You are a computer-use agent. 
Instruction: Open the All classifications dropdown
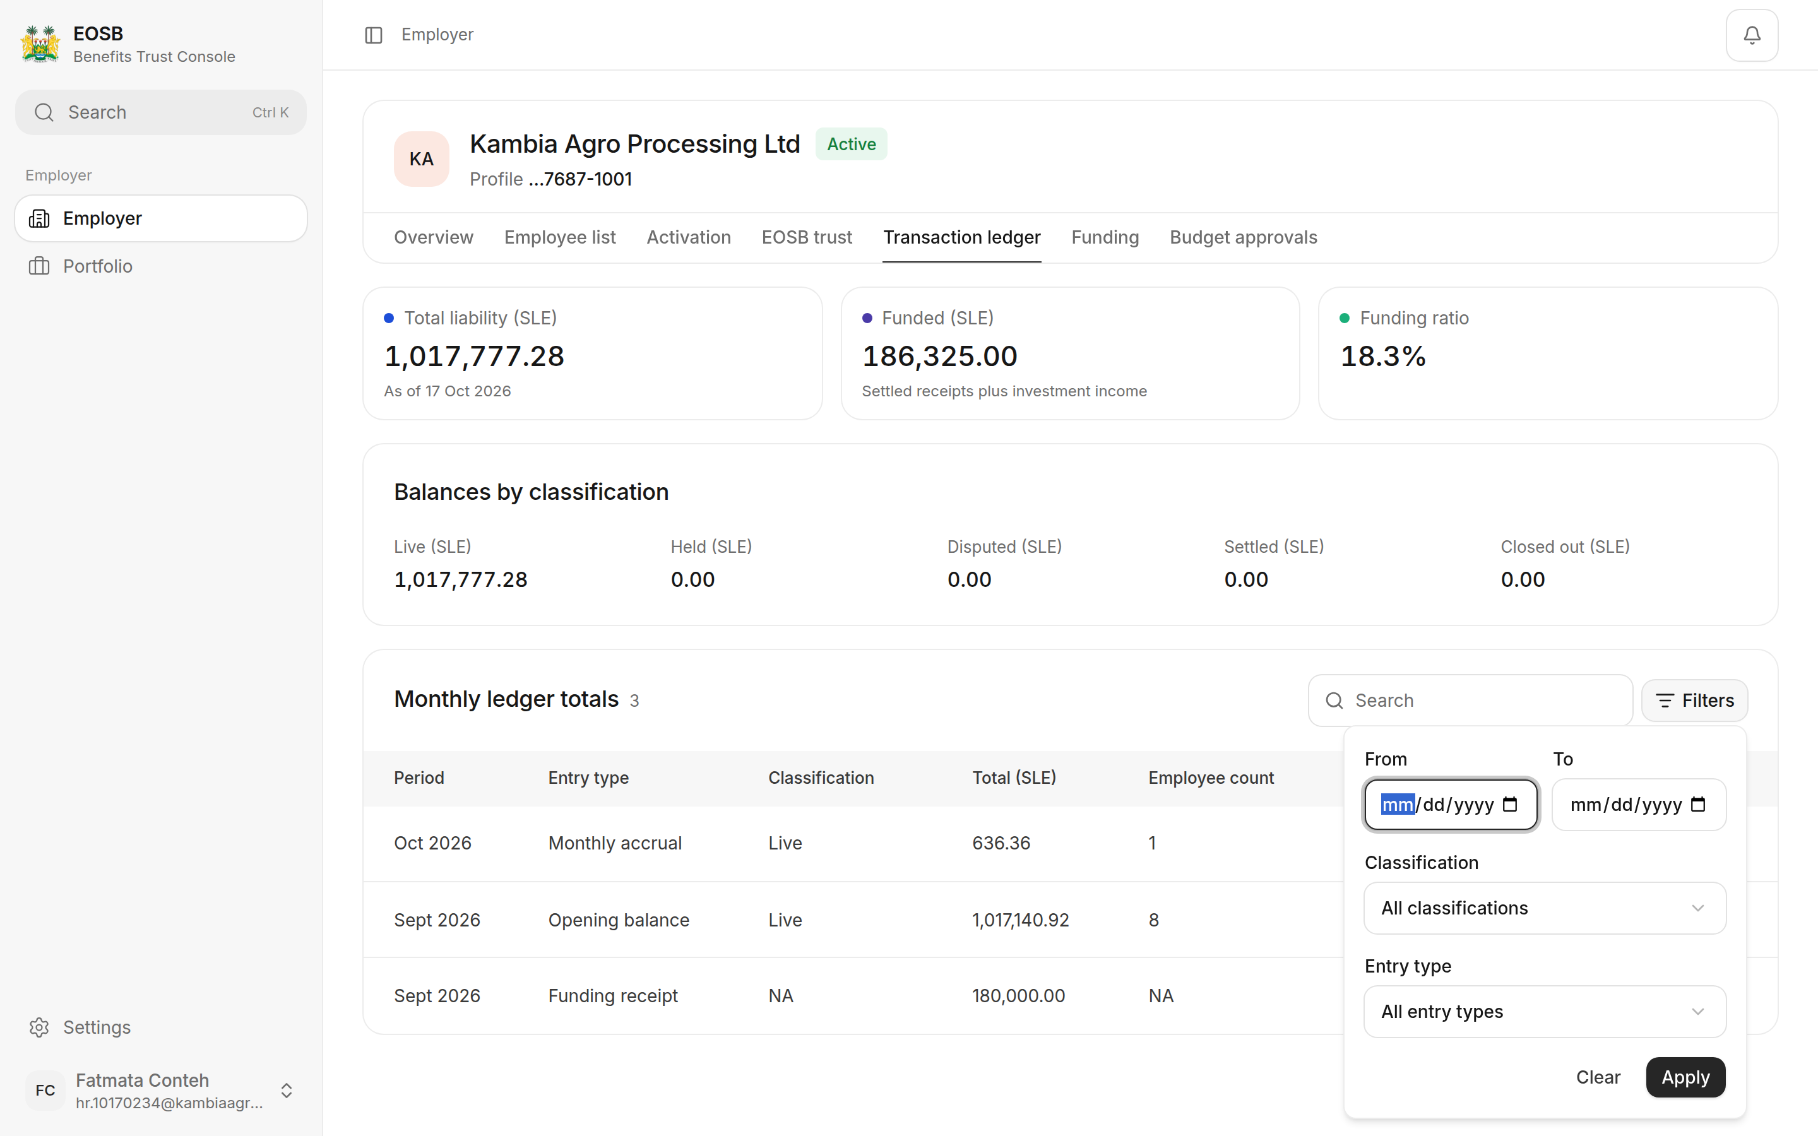1545,908
